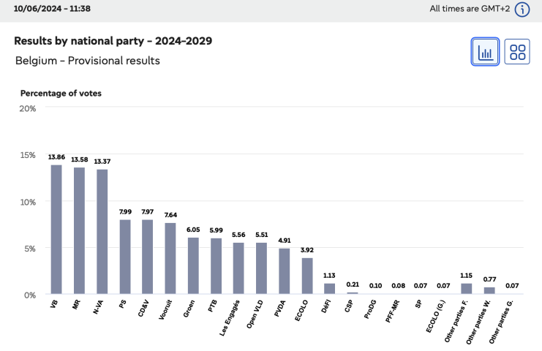This screenshot has width=542, height=351.
Task: Click the PVDA bar at 4.91
Action: tap(284, 271)
